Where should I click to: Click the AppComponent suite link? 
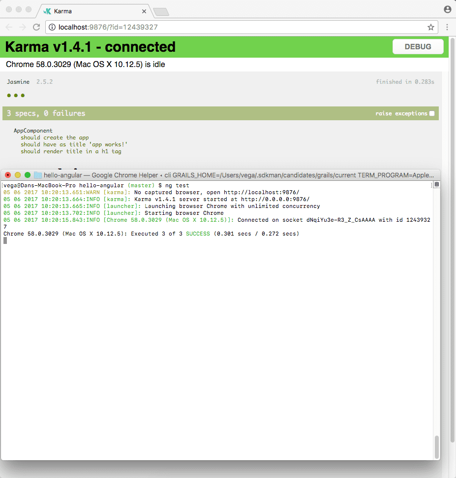tap(33, 131)
